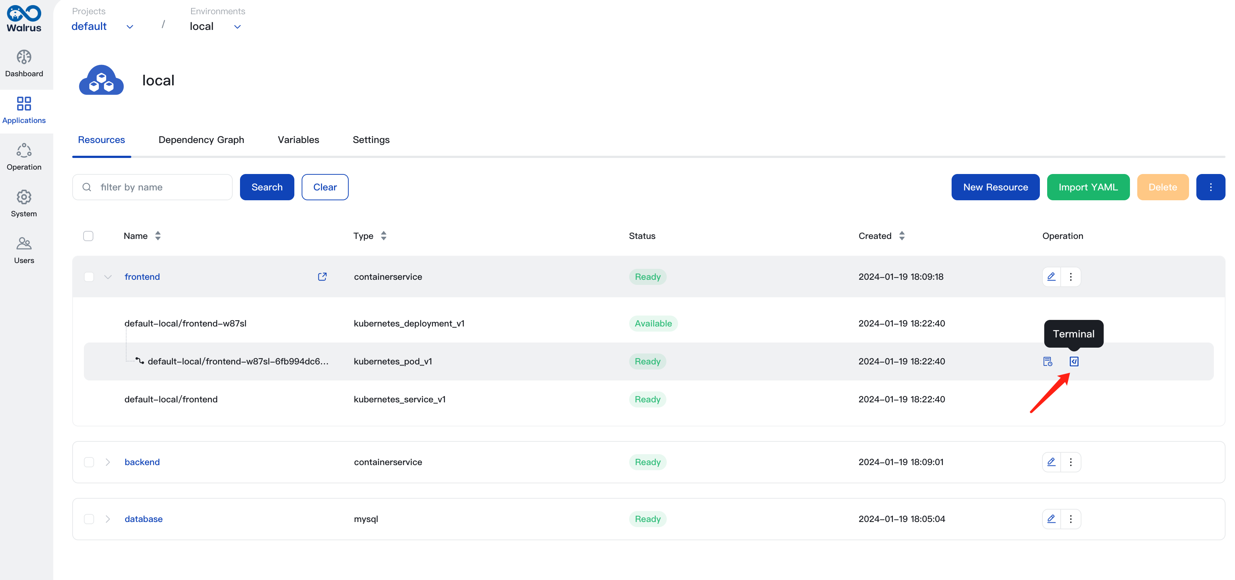Viewport: 1235px width, 580px height.
Task: Click the Import YAML button
Action: 1088,187
